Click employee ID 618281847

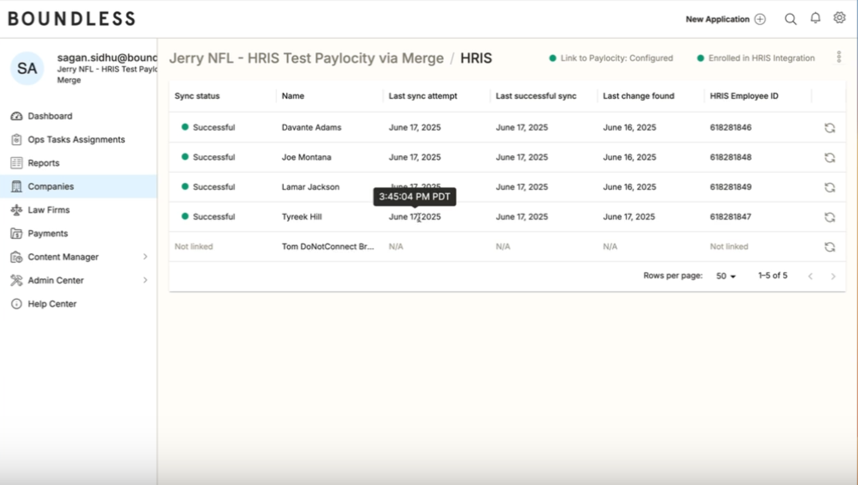[731, 216]
